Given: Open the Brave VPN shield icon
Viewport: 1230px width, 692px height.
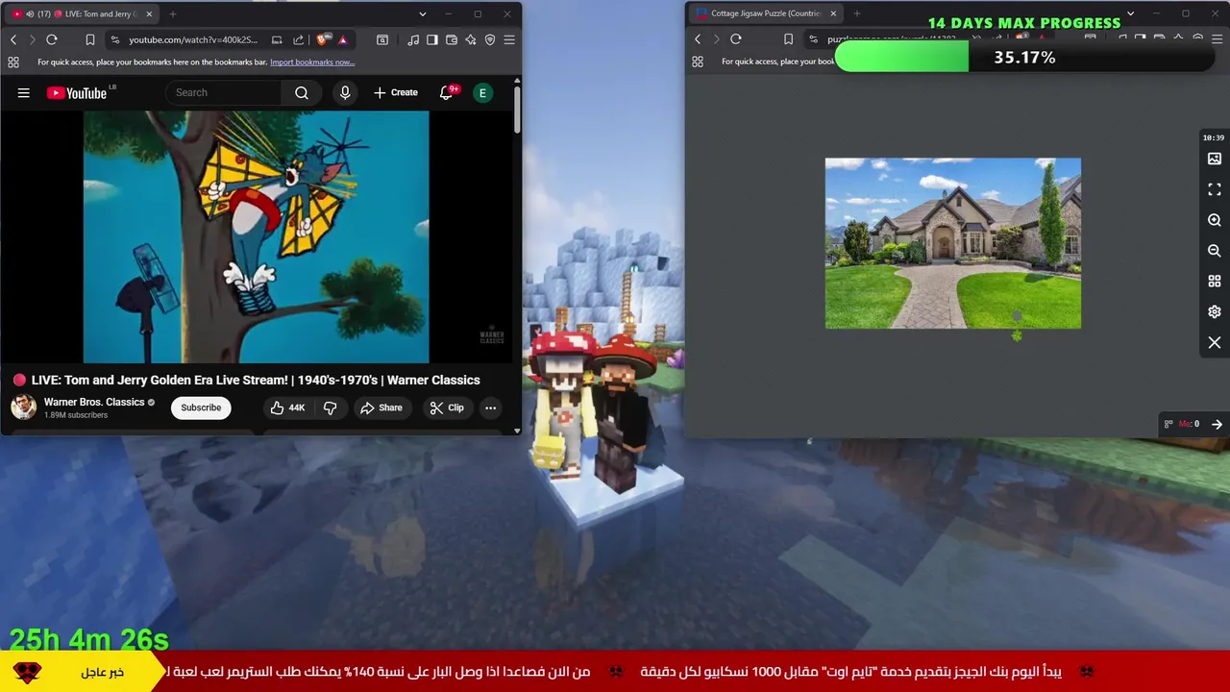Looking at the screenshot, I should point(490,39).
